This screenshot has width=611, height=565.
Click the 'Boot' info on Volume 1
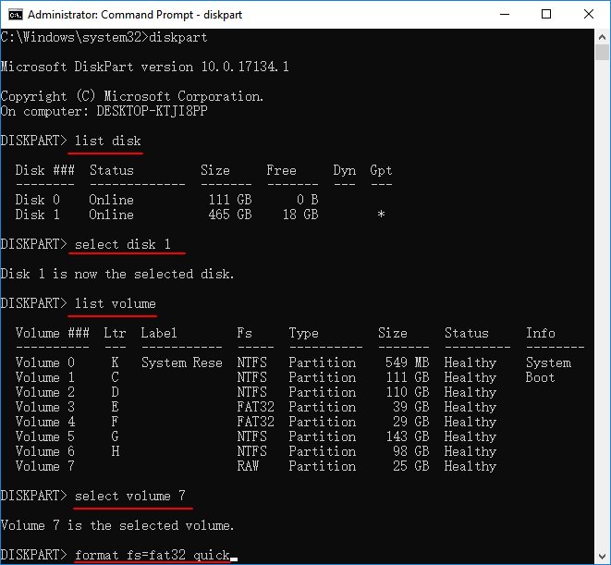coord(540,377)
